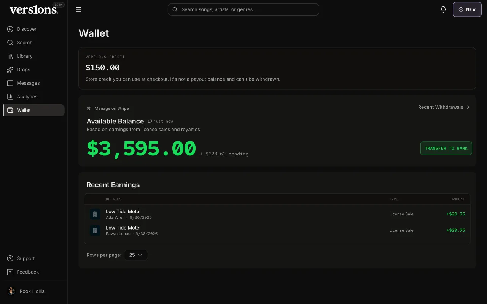Screen dimensions: 487x304
Task: Click the Rook Hollis name label
Action: click(32, 291)
